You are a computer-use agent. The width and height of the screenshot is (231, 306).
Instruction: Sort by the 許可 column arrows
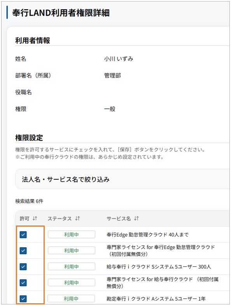tap(35, 219)
